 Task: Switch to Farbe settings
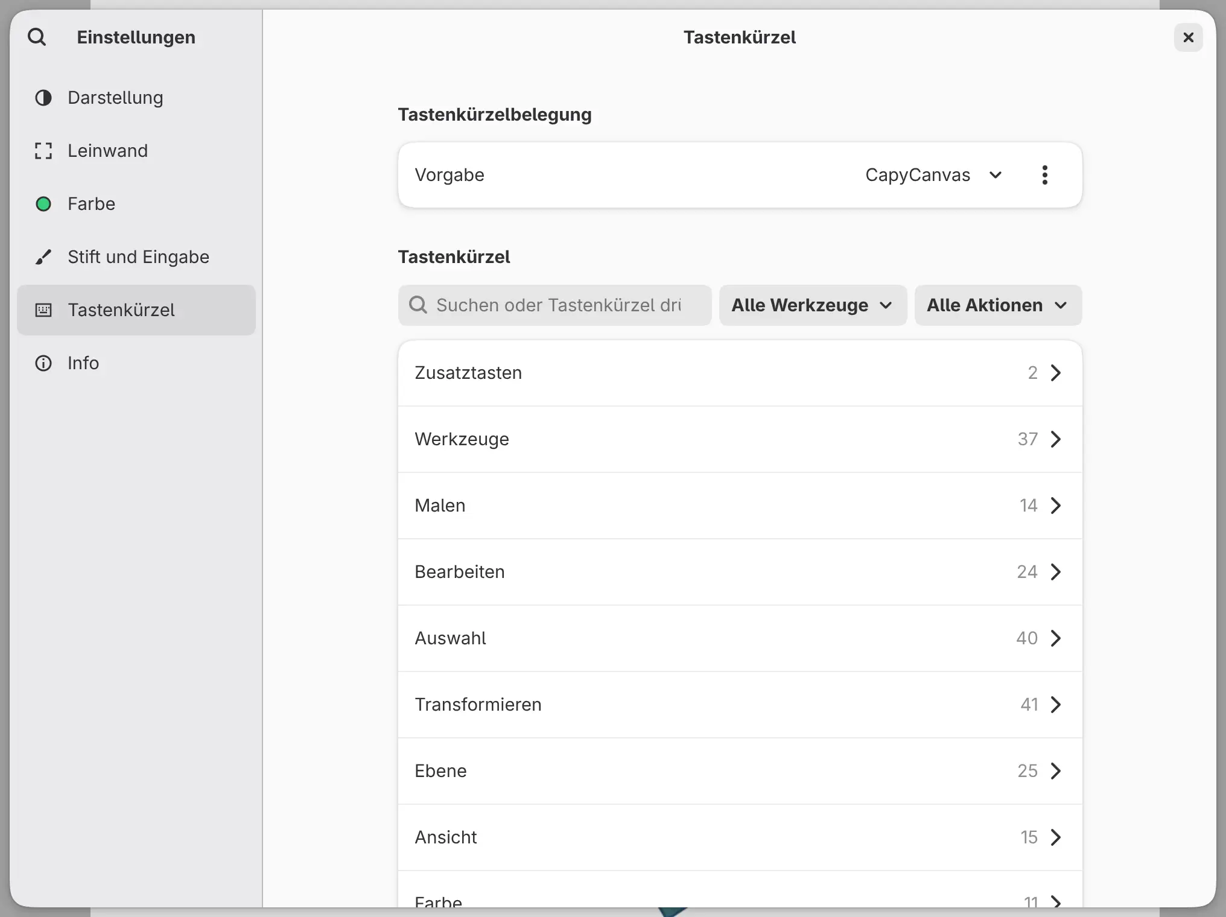point(136,204)
